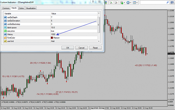Click the FontColor variable icon
Image resolution: width=175 pixels, height=110 pixels.
click(x=5, y=38)
